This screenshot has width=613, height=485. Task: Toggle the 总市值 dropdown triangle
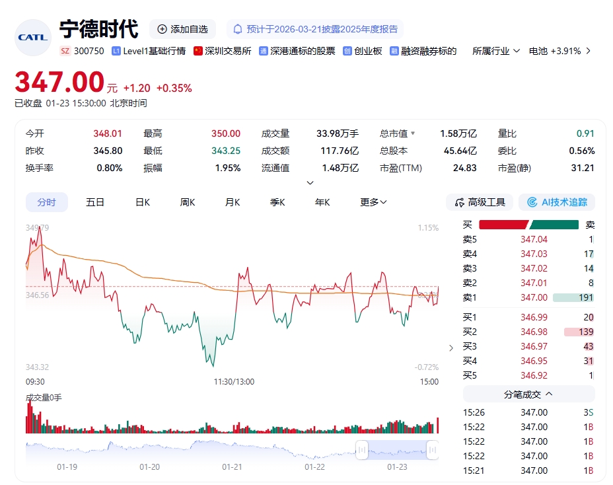coord(413,133)
